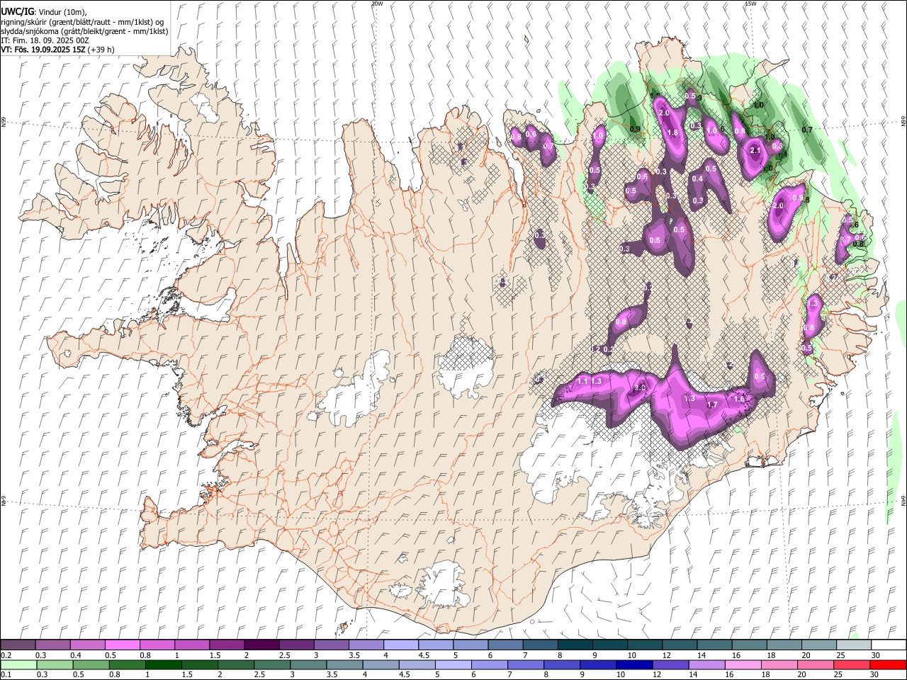Click the '0.4' precipitation value on the map

tap(698, 179)
